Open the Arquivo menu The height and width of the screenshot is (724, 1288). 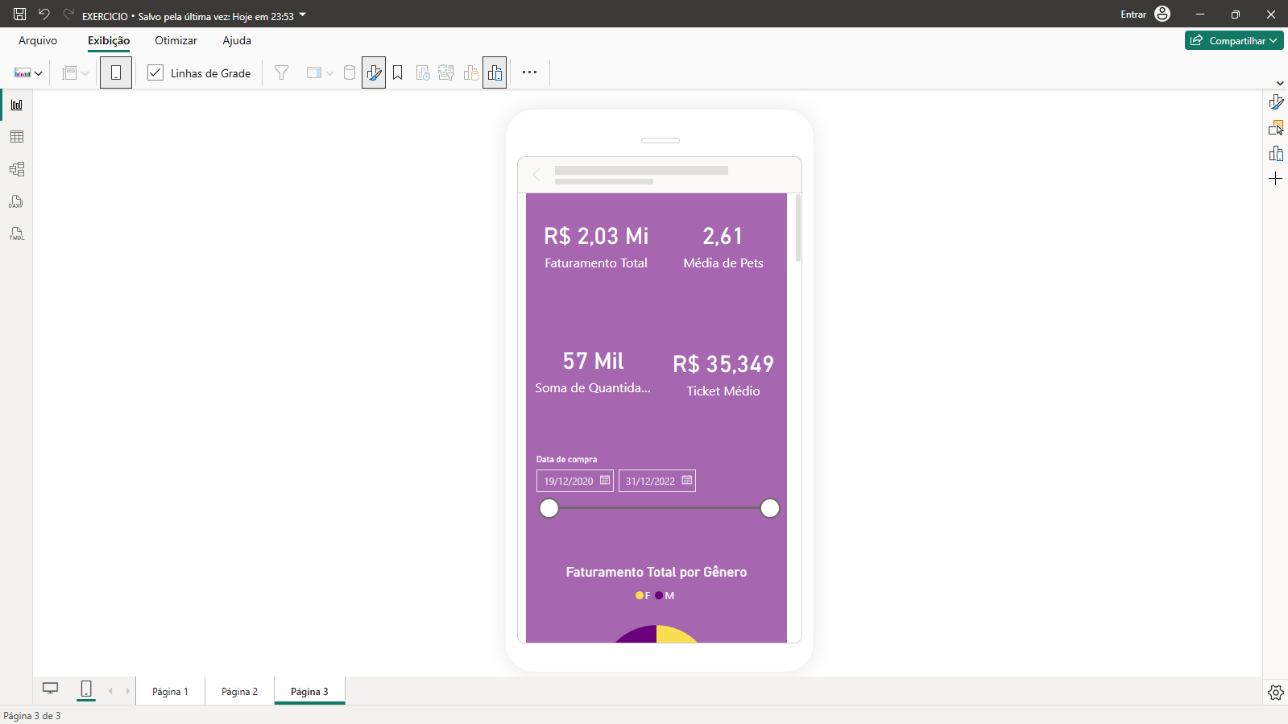[38, 40]
